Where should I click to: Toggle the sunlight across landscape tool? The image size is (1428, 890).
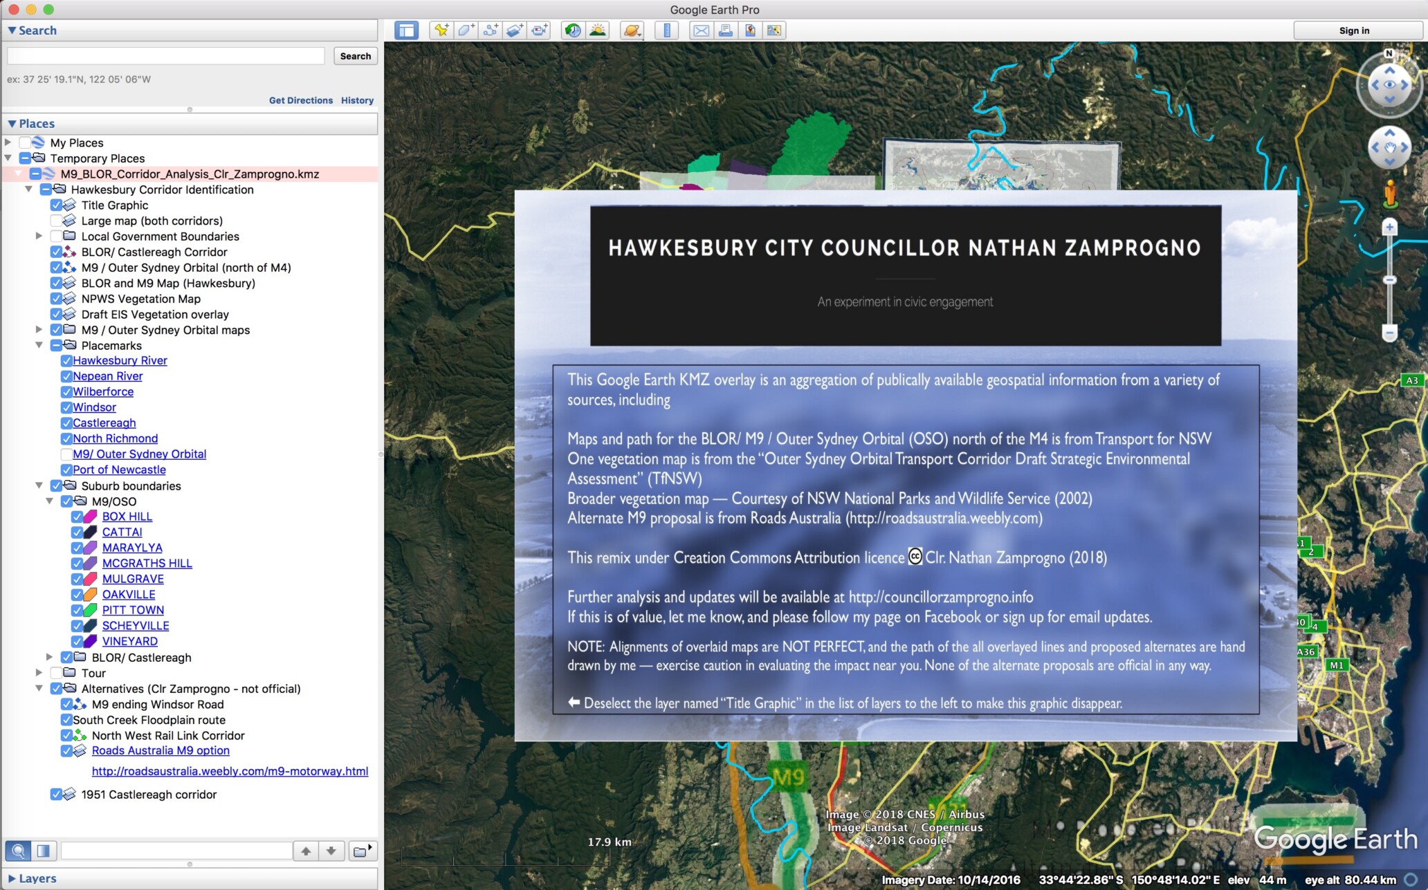[x=598, y=30]
